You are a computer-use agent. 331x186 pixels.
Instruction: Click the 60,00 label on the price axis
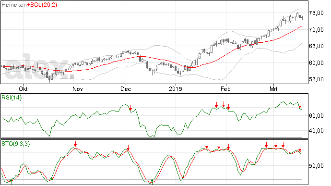click(316, 63)
